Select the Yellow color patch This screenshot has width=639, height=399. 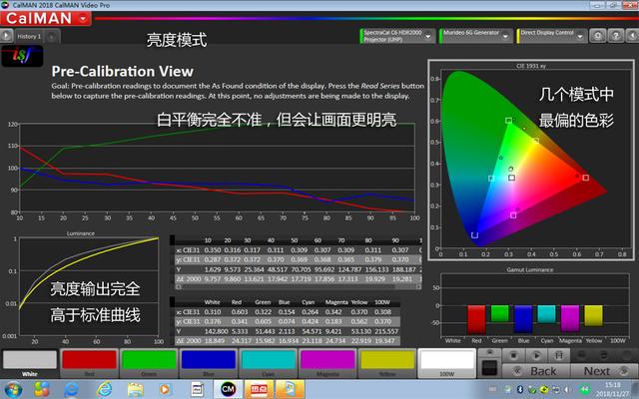pyautogui.click(x=387, y=363)
